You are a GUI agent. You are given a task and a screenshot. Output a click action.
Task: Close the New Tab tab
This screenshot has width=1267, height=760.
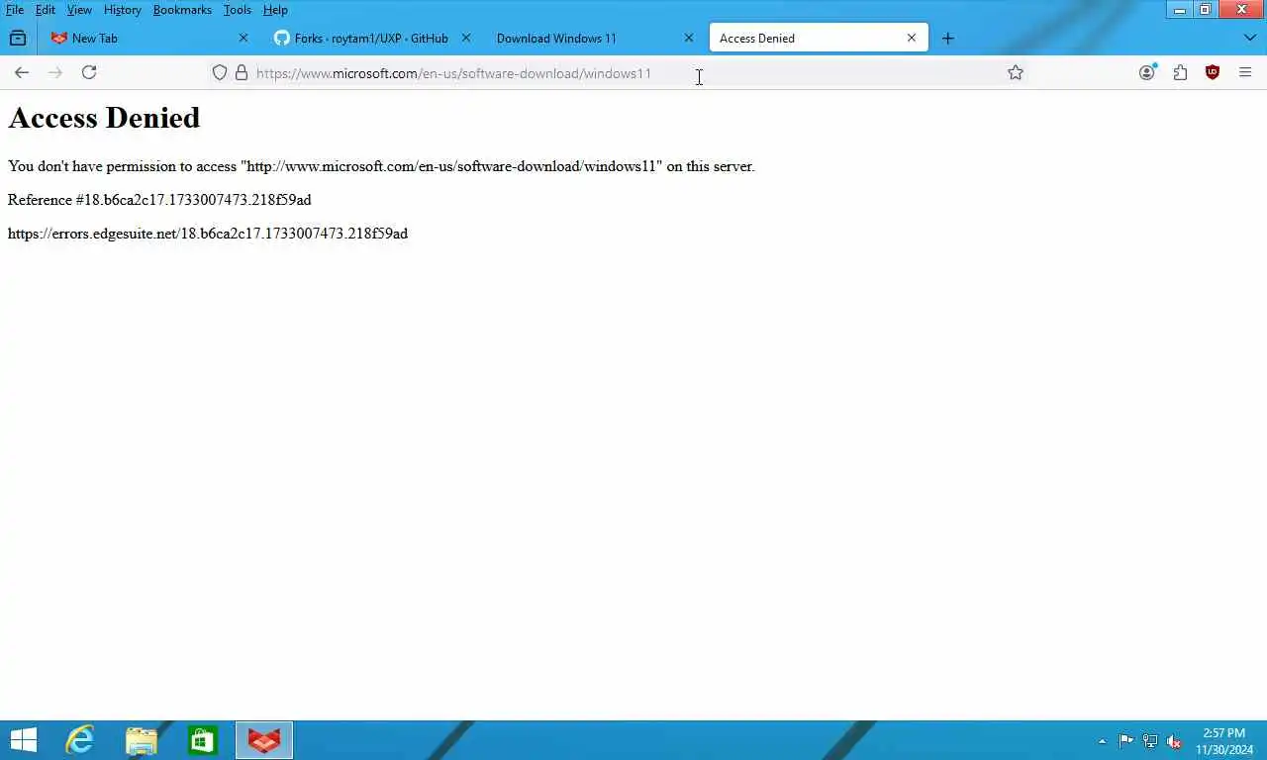coord(244,39)
